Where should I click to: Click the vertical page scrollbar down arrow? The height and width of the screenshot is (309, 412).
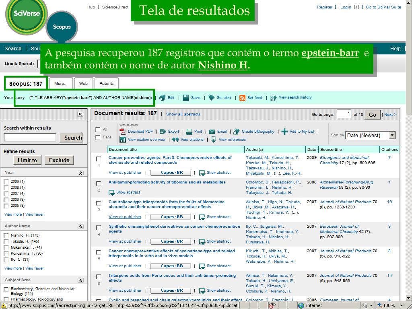click(x=409, y=298)
